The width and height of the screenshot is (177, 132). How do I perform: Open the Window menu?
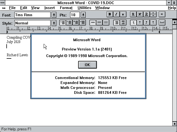(x=102, y=8)
